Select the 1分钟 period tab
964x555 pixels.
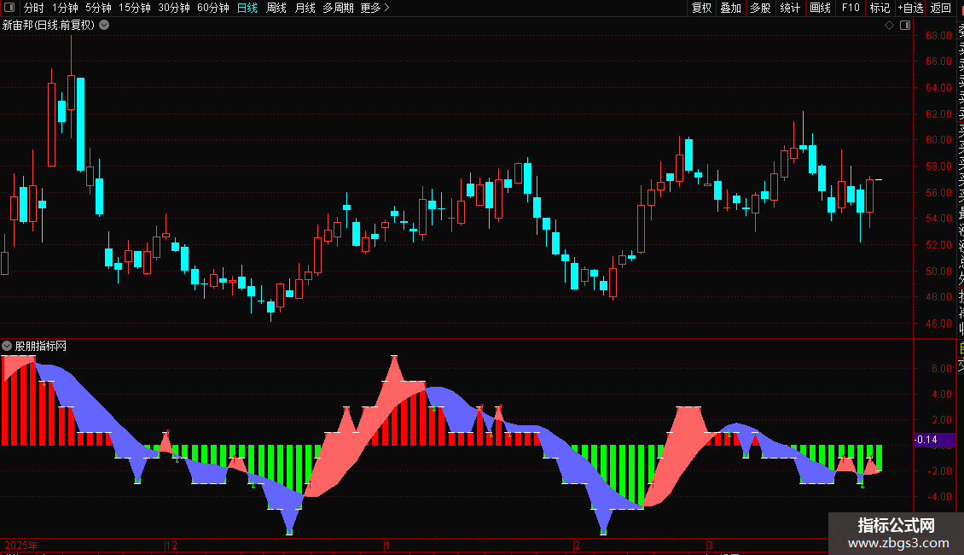[65, 8]
